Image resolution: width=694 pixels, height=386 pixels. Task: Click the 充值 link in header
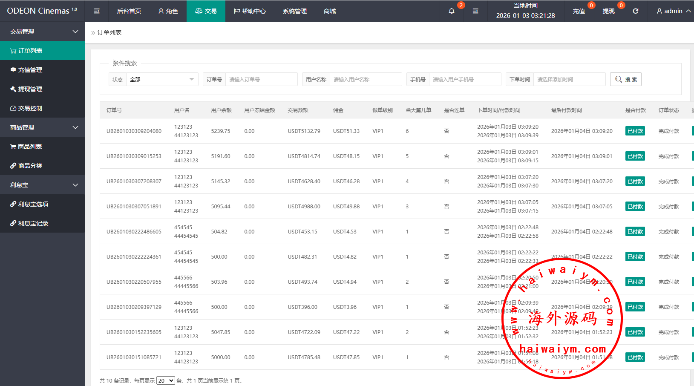(x=579, y=11)
